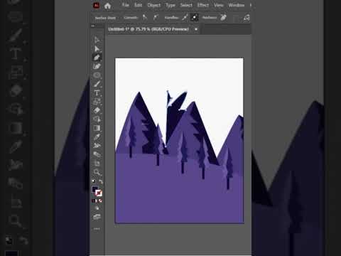Open the File menu
Screen dimensions: 341x256
[x=125, y=5]
